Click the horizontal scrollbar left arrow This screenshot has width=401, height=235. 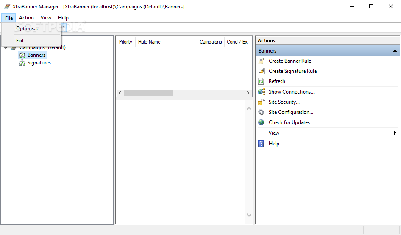(x=120, y=93)
